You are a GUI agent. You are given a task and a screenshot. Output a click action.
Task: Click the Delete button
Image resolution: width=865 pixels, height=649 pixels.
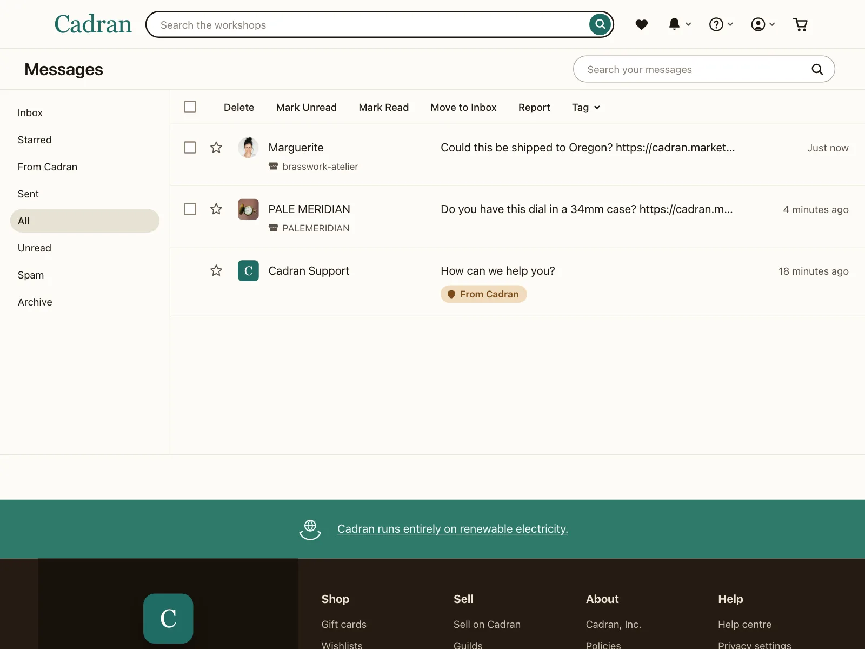tap(239, 108)
